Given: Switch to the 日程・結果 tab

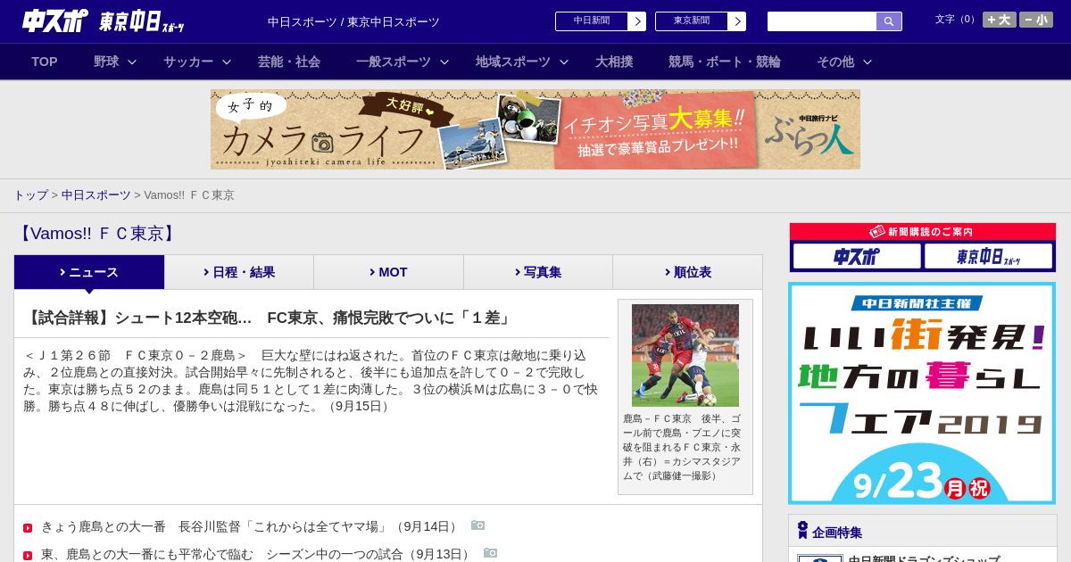Looking at the screenshot, I should tap(239, 272).
